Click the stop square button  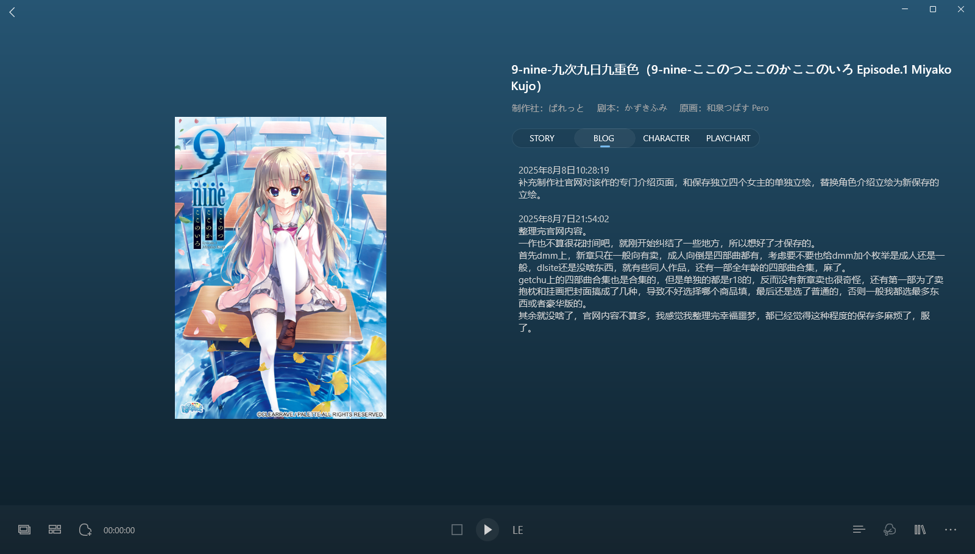point(457,530)
